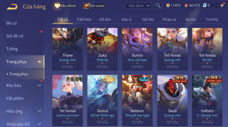Open Gói đề cử sidebar item
The height and width of the screenshot is (127, 228).
click(15, 36)
